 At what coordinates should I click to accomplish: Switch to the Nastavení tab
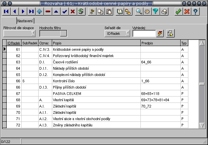click(25, 21)
